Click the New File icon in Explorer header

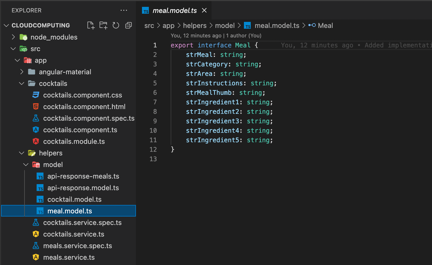(91, 25)
